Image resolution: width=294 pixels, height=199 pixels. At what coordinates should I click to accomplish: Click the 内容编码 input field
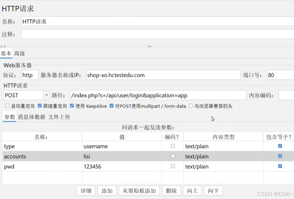tap(286, 95)
